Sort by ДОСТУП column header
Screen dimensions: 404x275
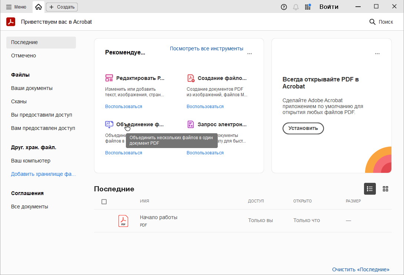256,201
